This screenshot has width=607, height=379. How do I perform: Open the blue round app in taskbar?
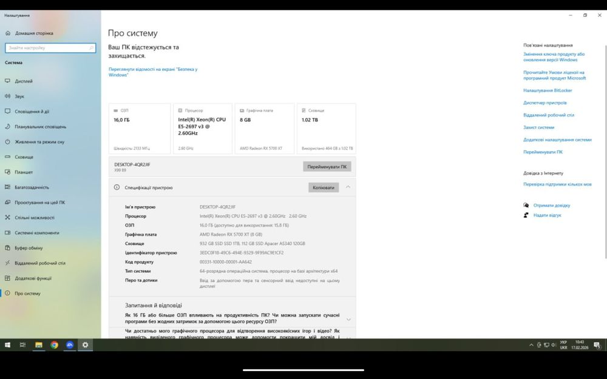[70, 345]
